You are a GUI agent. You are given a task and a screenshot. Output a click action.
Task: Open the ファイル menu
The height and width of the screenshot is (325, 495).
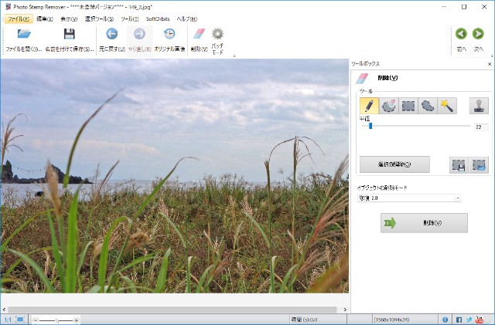tap(19, 19)
